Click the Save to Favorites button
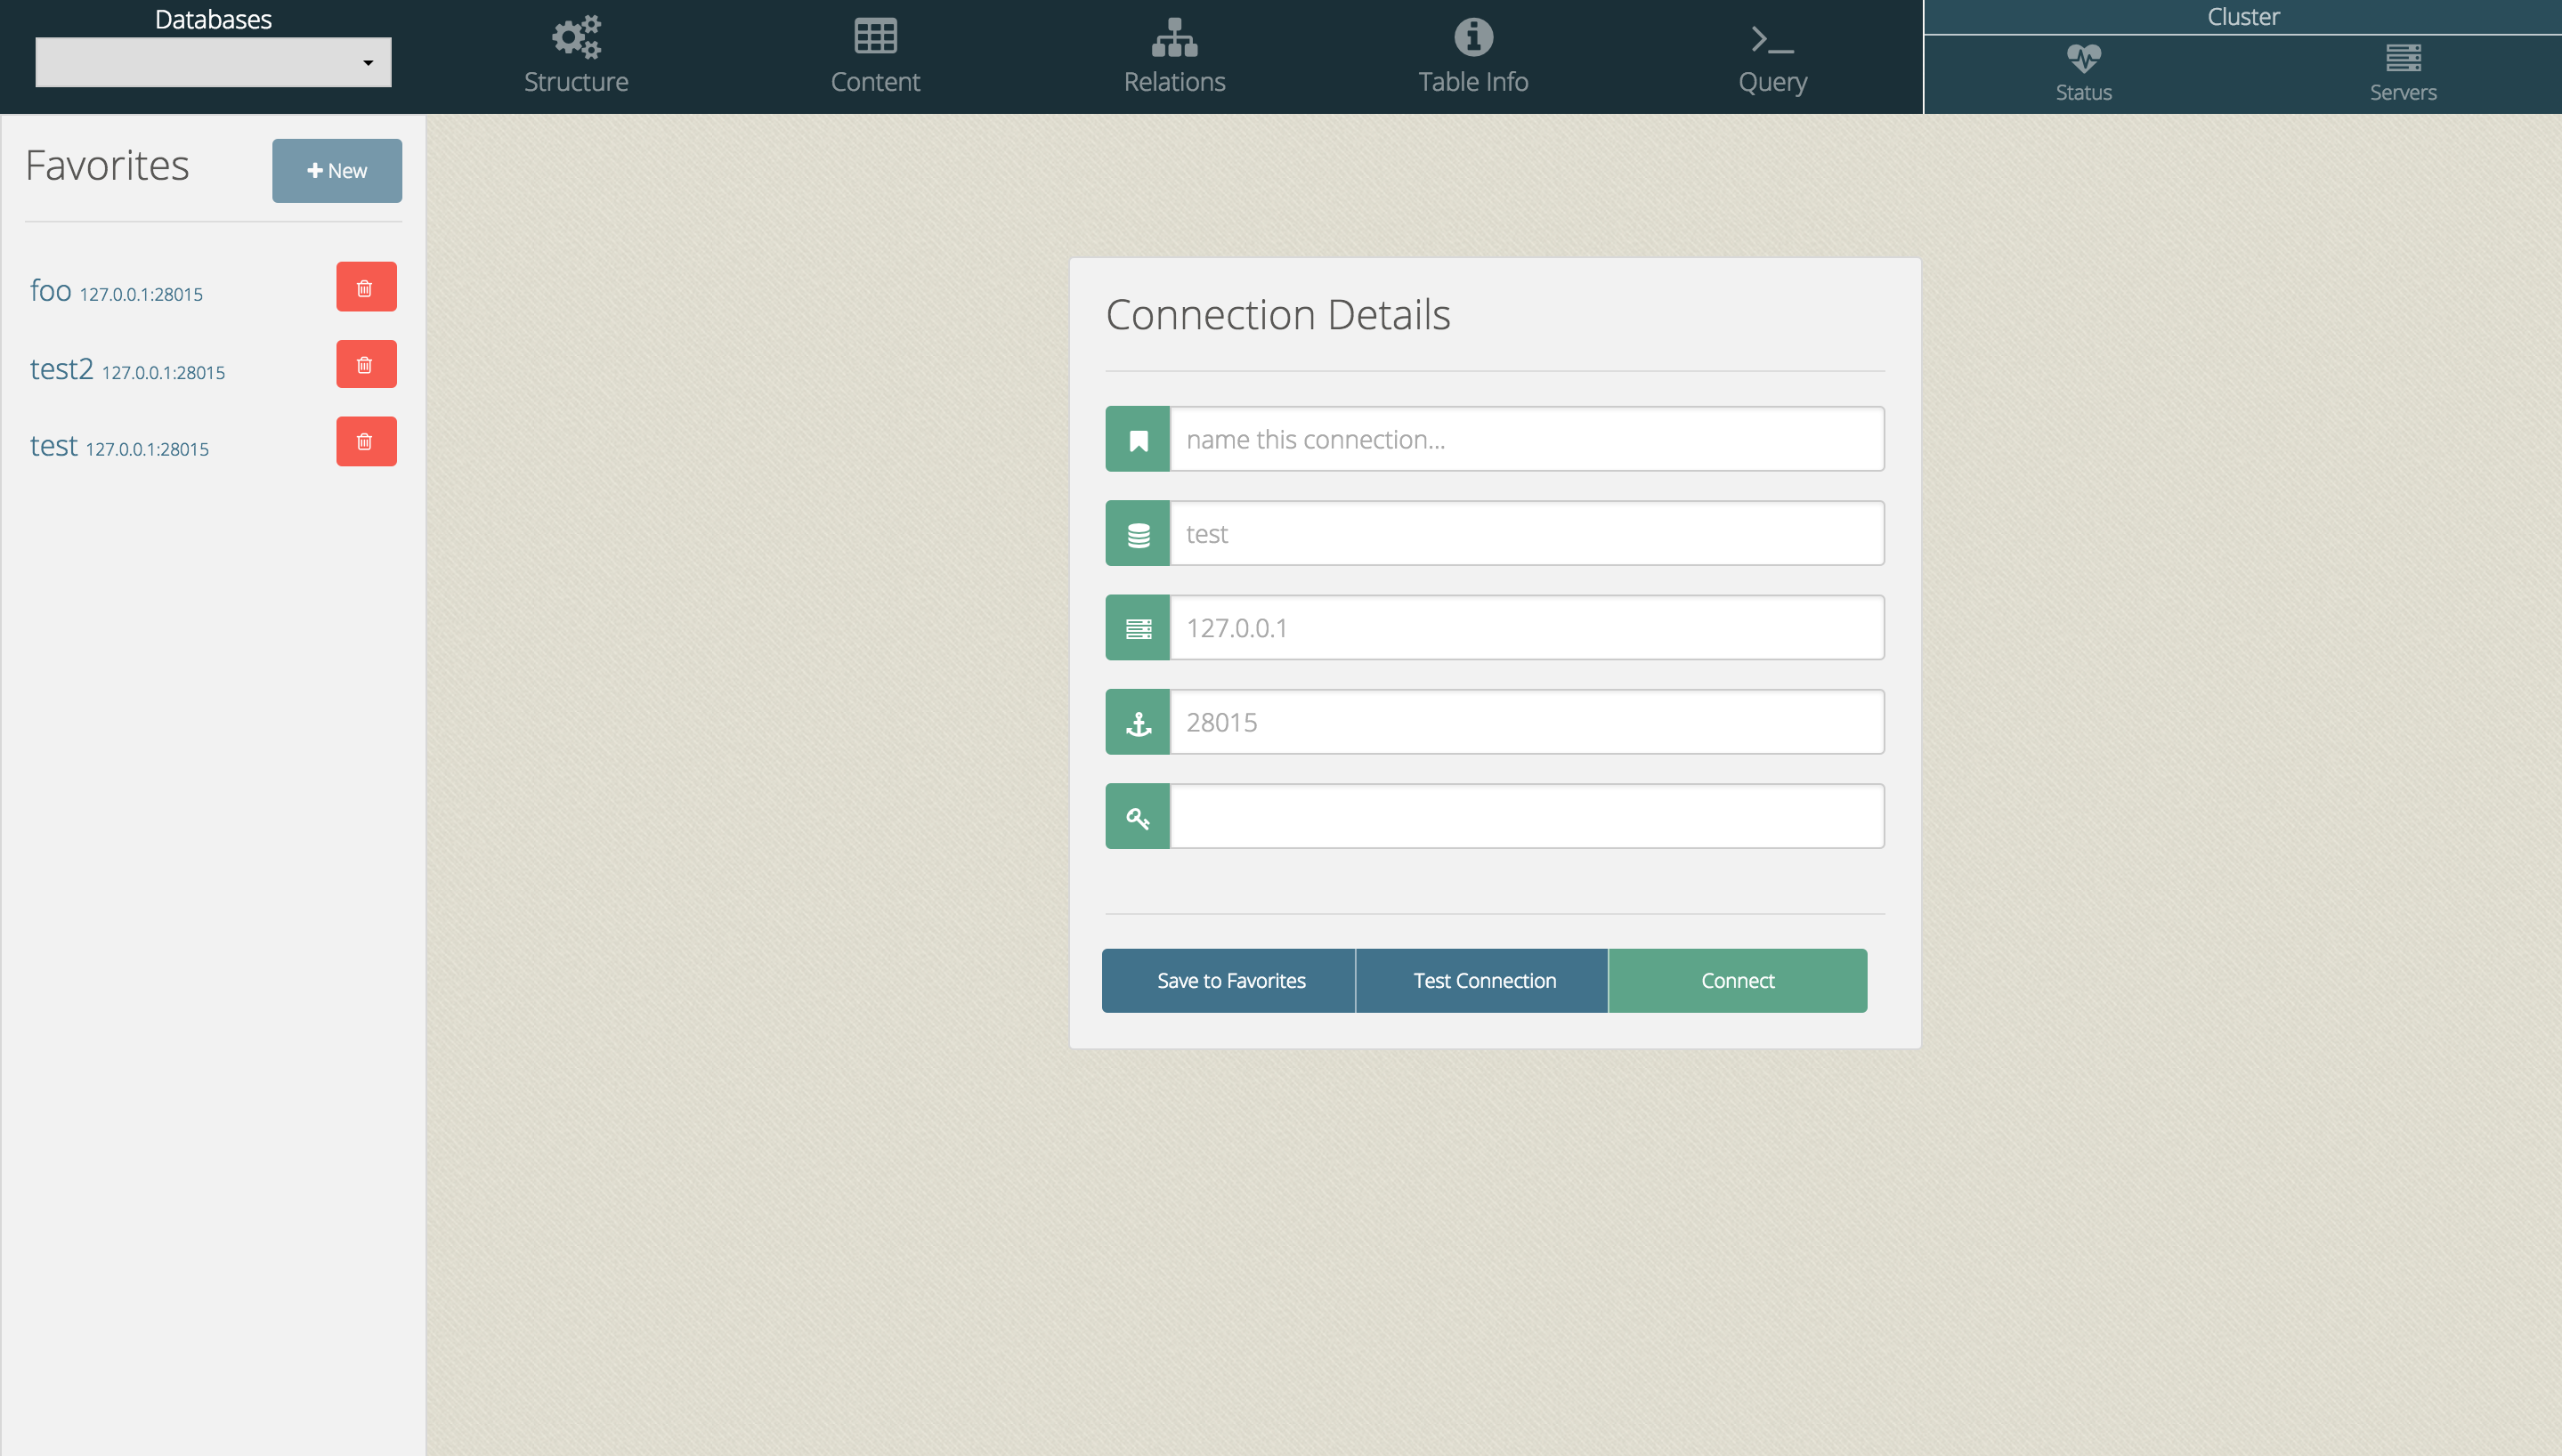 tap(1230, 980)
